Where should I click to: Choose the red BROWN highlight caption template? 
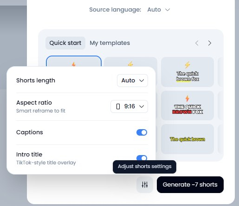(187, 106)
